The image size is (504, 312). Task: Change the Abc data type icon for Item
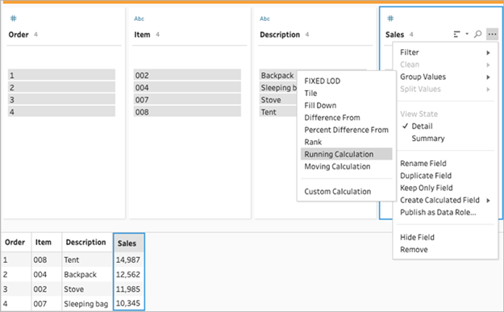point(140,19)
